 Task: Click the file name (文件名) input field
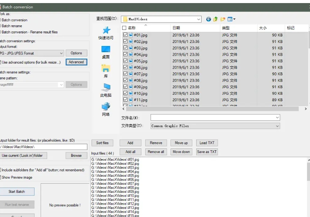pyautogui.click(x=215, y=117)
